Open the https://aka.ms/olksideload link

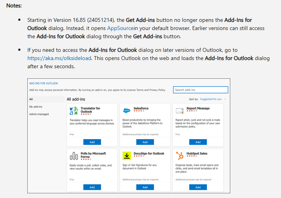click(59, 58)
